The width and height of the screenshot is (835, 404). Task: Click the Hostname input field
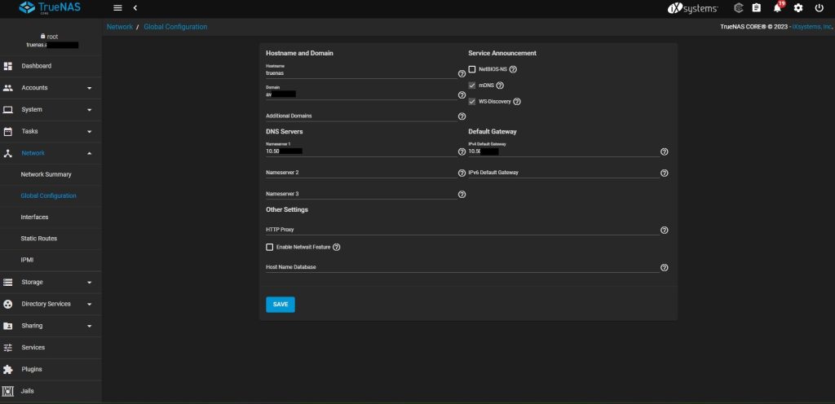tap(361, 72)
